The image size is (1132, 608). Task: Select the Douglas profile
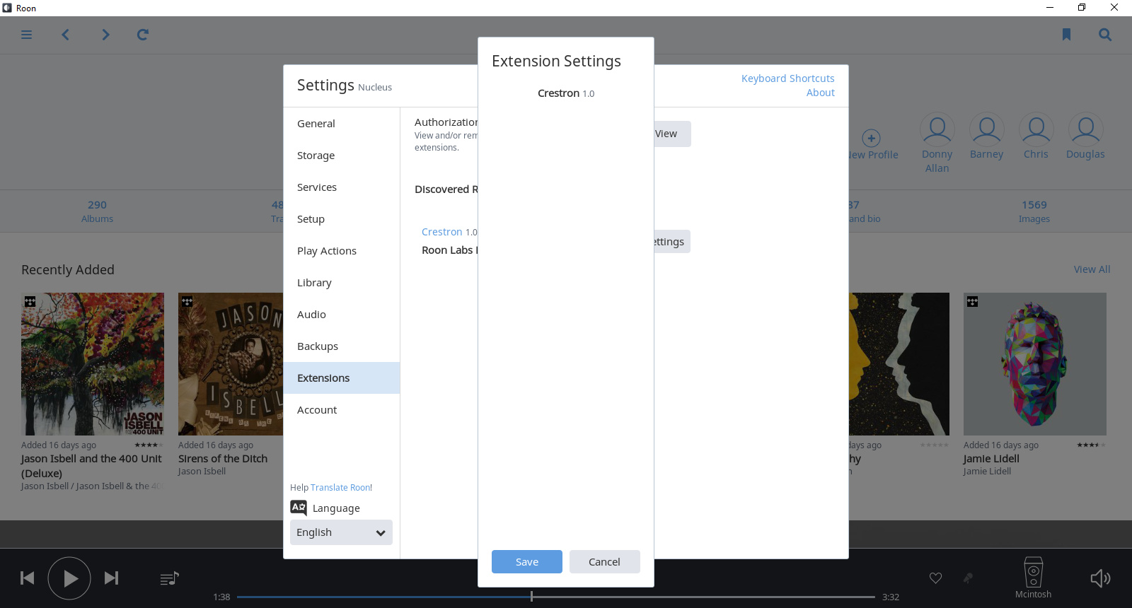tap(1085, 136)
